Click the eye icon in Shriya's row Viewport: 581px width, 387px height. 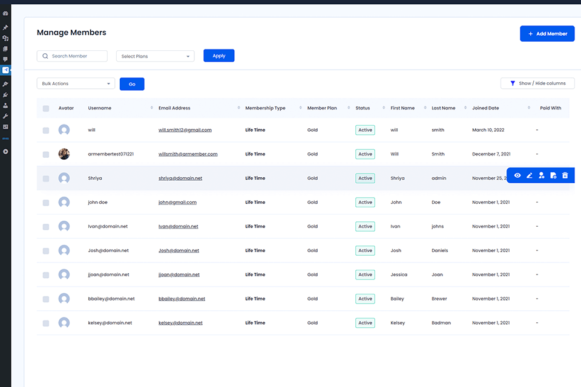coord(517,175)
